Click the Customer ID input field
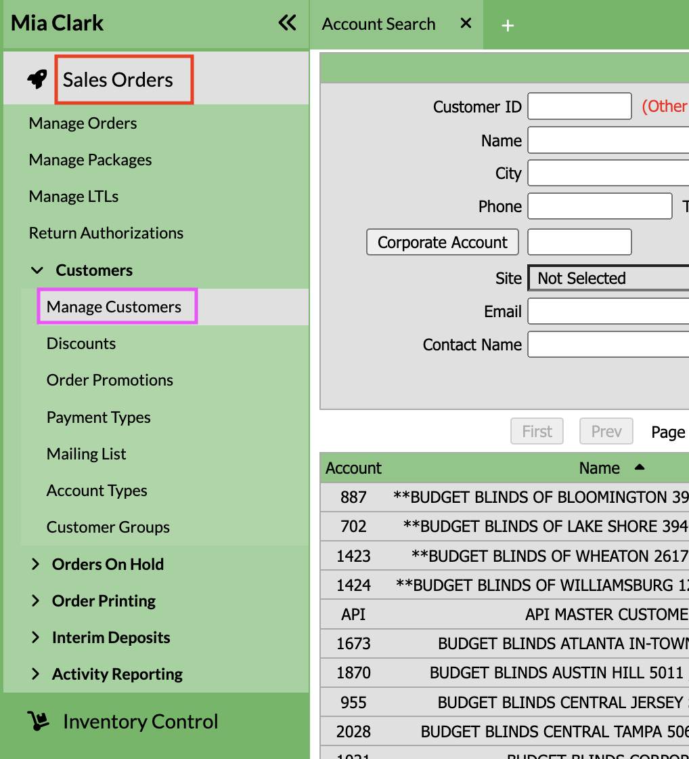Viewport: 689px width, 759px height. coord(579,106)
